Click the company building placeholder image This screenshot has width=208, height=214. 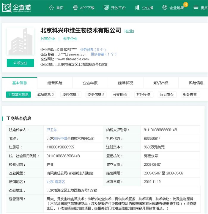21,41
